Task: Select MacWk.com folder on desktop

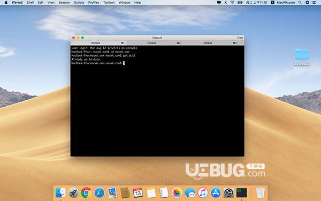Action: (302, 57)
